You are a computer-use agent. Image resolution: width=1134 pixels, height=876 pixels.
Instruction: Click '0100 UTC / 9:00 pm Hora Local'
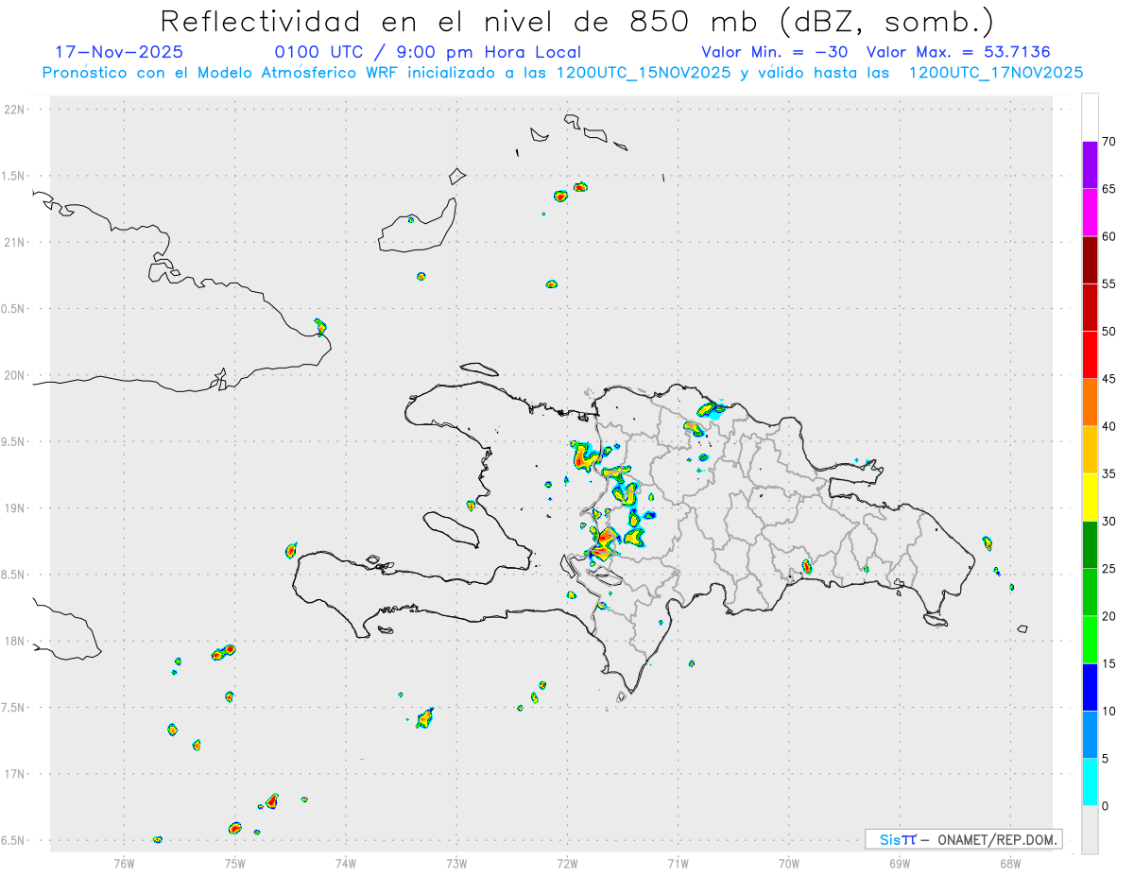[x=427, y=52]
